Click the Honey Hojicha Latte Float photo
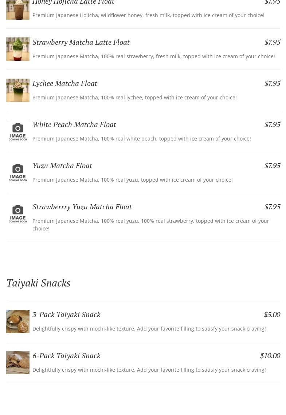286x415 pixels. (17, 10)
